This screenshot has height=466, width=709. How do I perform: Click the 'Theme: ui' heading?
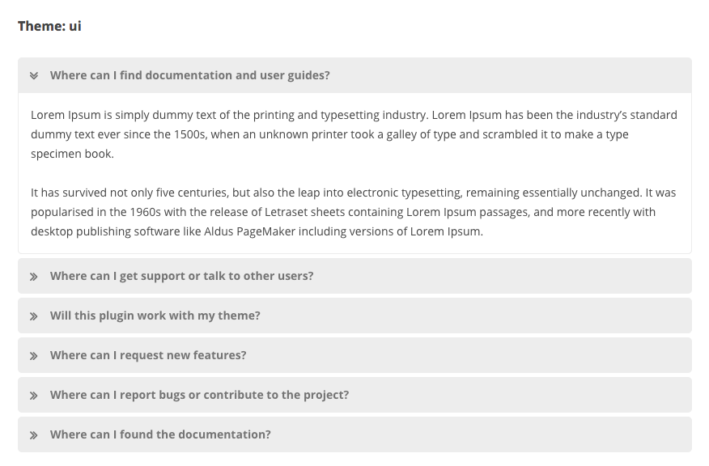click(49, 26)
